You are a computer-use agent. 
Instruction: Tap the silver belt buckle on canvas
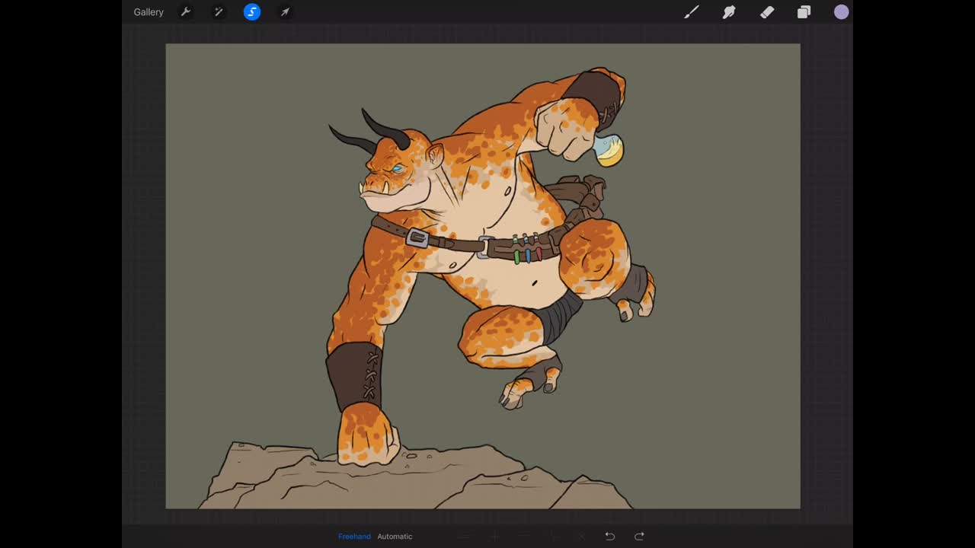click(417, 237)
